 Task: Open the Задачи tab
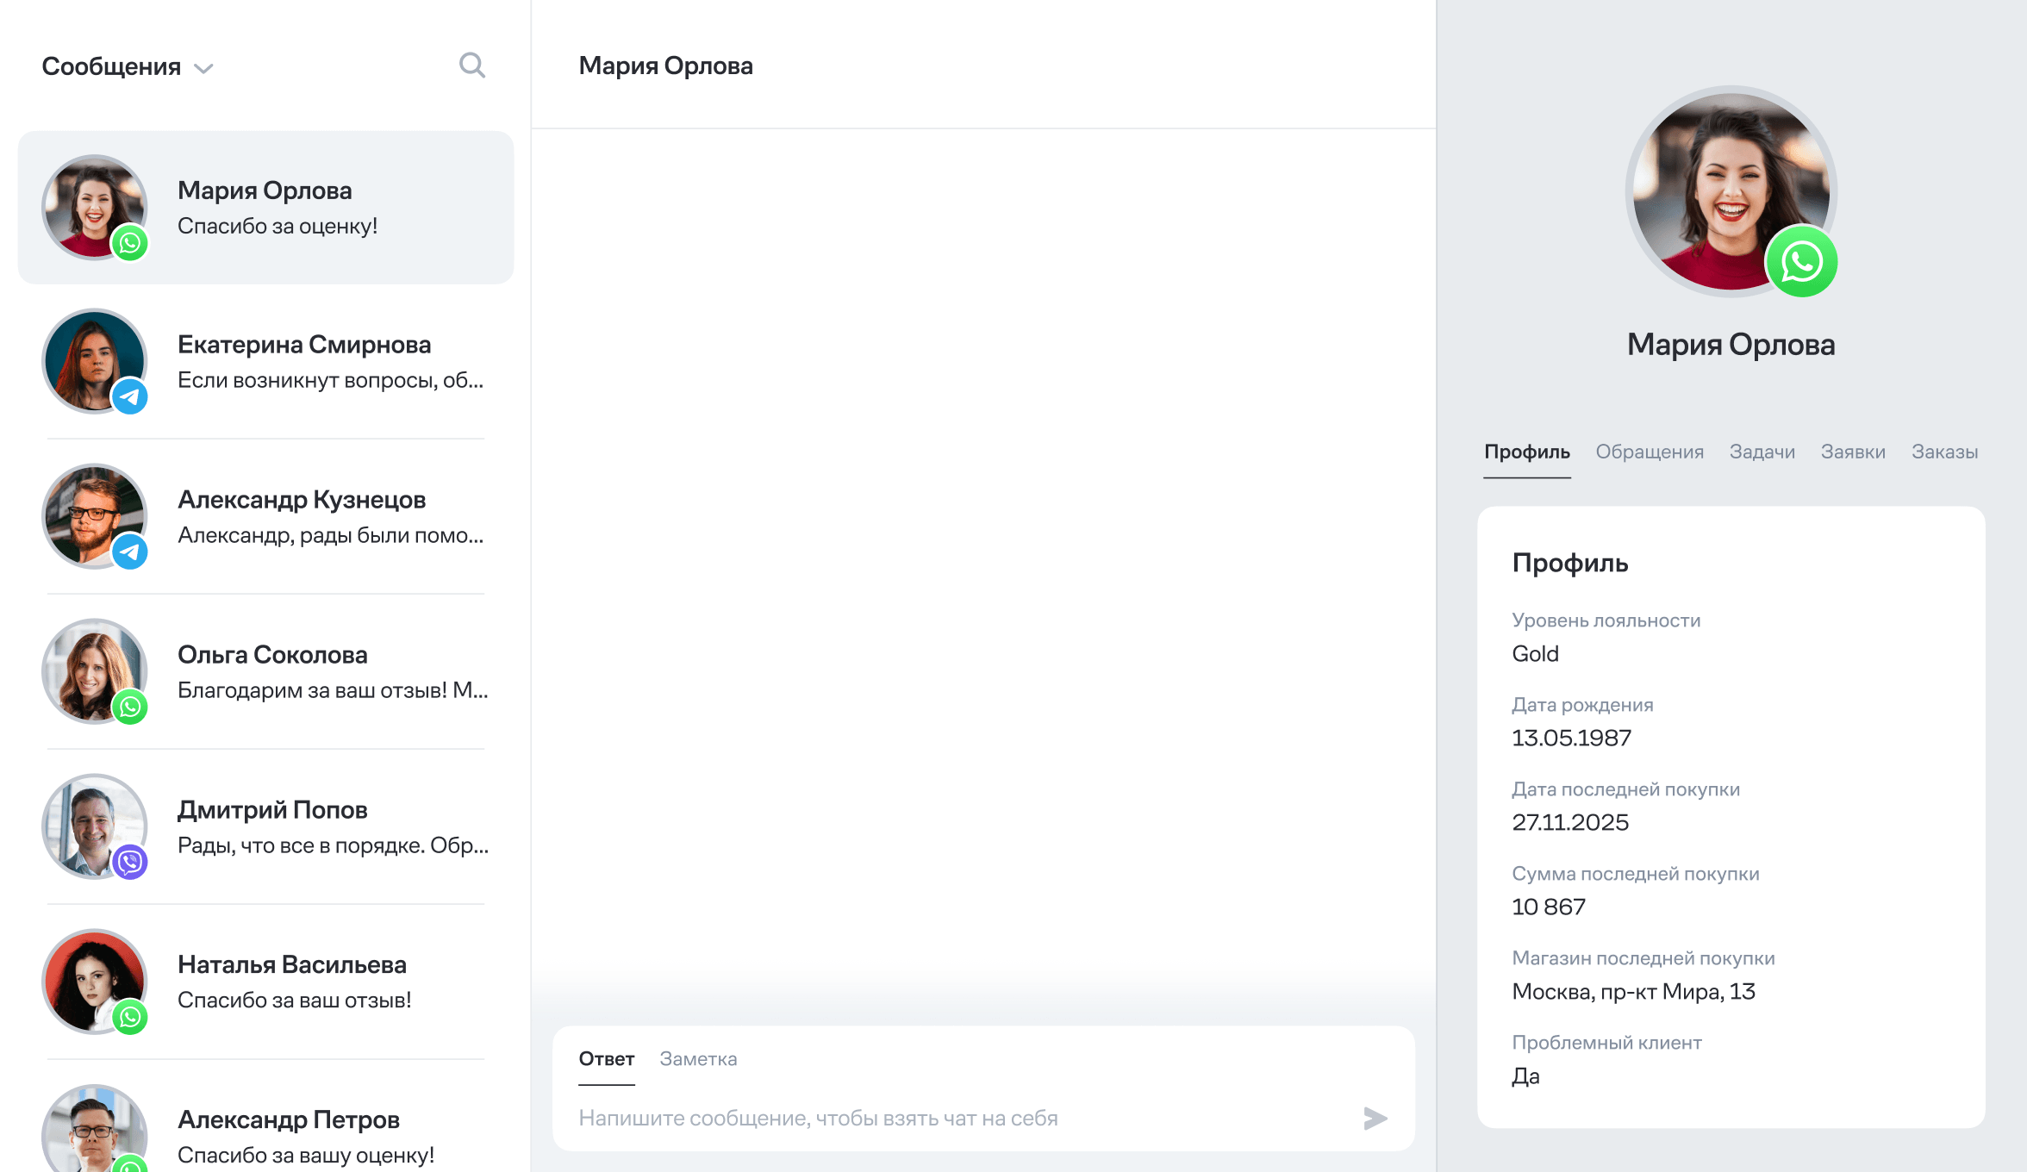click(1762, 452)
